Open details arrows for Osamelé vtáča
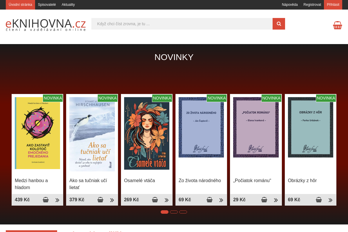The width and height of the screenshot is (348, 232). click(x=167, y=200)
